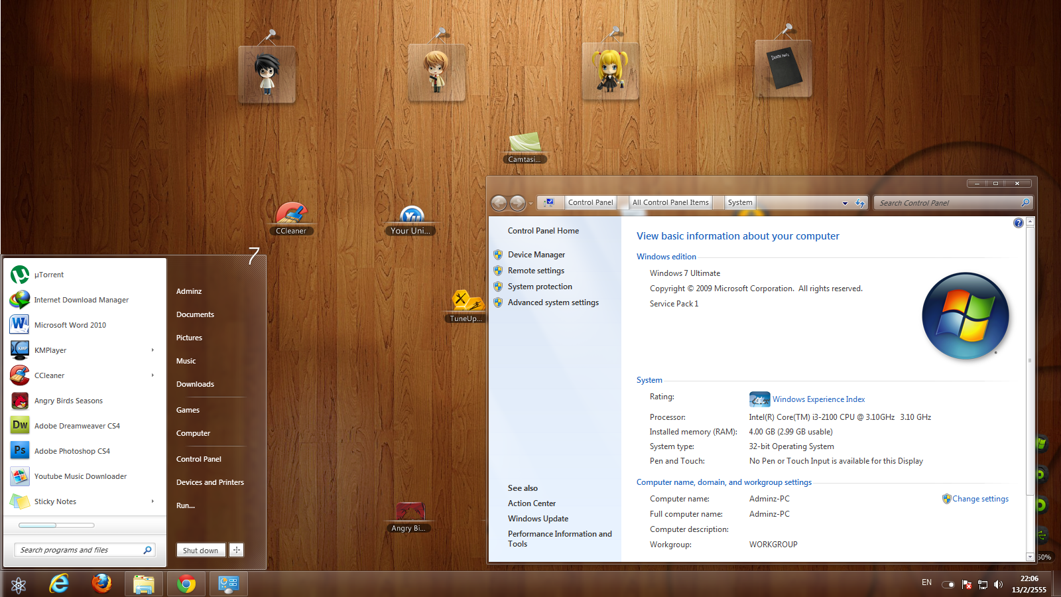Image resolution: width=1061 pixels, height=597 pixels.
Task: Open Performance Information and Tools
Action: click(x=560, y=539)
